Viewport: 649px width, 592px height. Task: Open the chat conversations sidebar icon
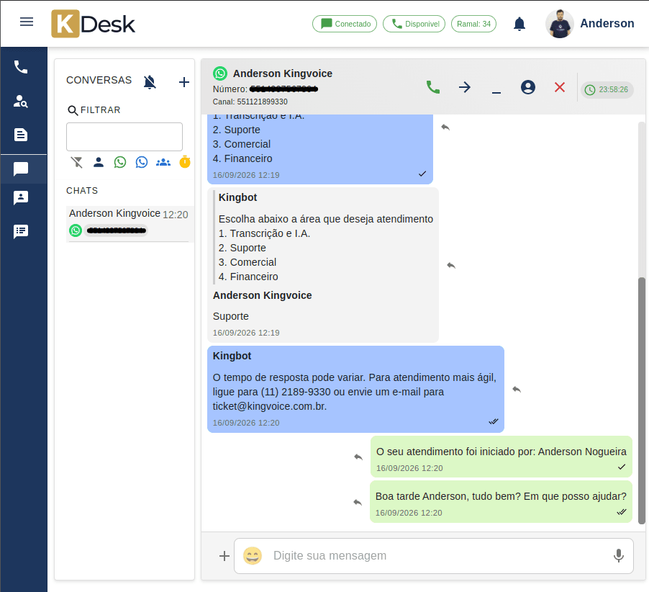21,169
